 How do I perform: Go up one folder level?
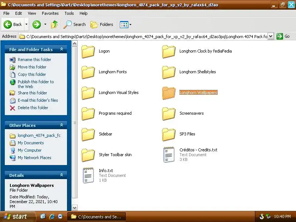click(x=54, y=24)
